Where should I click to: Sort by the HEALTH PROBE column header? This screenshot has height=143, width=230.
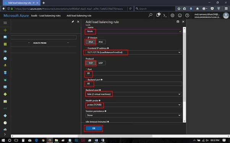[x=40, y=43]
